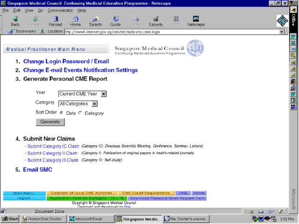The width and height of the screenshot is (299, 224).
Task: Open the View menu
Action: point(29,10)
